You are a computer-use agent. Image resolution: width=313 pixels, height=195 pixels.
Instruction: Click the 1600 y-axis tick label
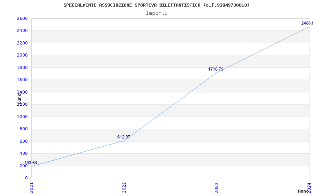point(22,80)
